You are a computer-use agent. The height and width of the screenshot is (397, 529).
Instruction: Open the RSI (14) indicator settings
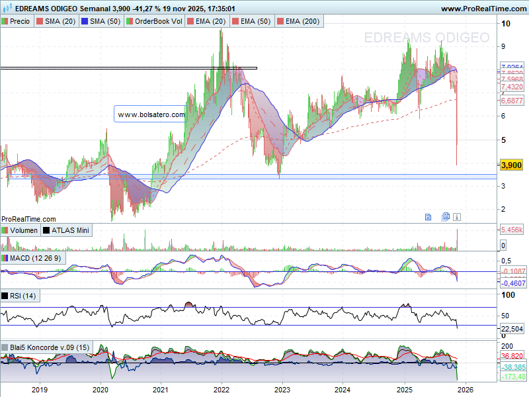(x=25, y=296)
